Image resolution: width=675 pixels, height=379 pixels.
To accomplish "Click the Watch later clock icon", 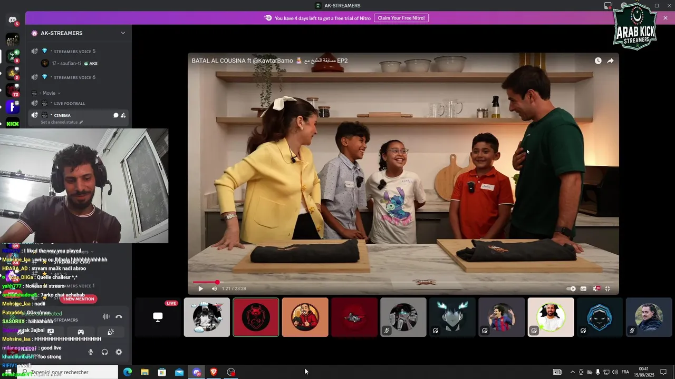I will click(x=598, y=61).
